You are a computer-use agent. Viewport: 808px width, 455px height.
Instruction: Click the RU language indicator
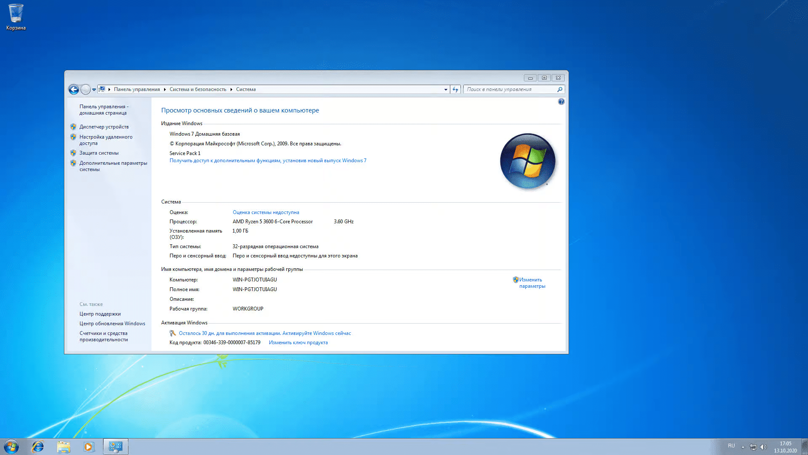pyautogui.click(x=731, y=446)
